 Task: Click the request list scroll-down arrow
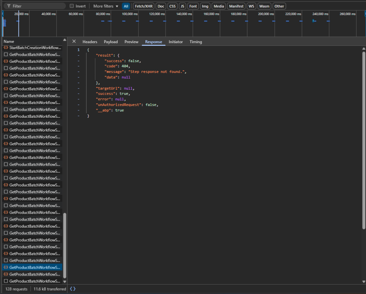(x=65, y=281)
